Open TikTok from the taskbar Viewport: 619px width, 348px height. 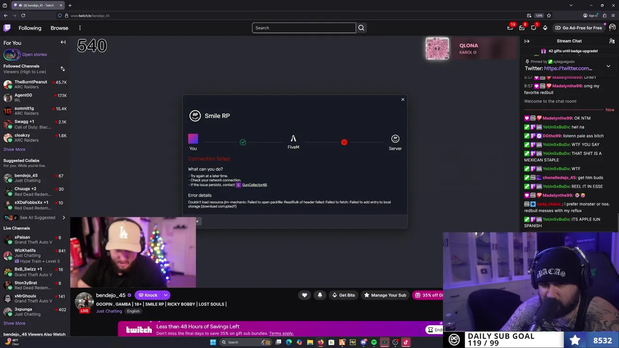406,342
